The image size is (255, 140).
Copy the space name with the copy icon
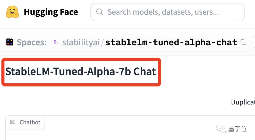click(x=243, y=42)
